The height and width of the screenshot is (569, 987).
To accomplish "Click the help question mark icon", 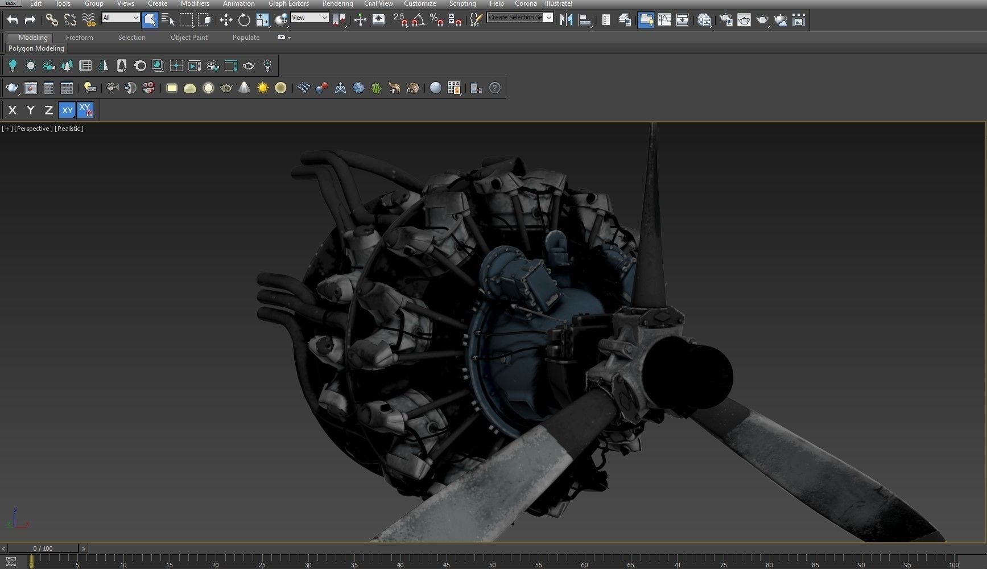I will pos(495,88).
